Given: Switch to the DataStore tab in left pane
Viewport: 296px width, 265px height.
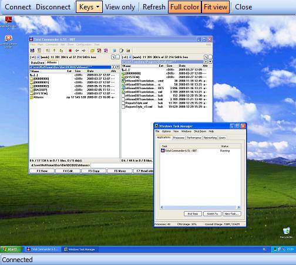Looking at the screenshot, I should (38, 63).
